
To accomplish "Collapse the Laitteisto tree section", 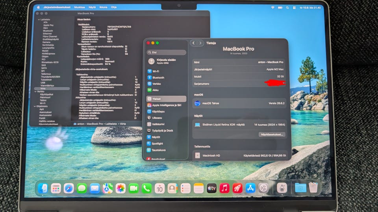I will coord(39,20).
